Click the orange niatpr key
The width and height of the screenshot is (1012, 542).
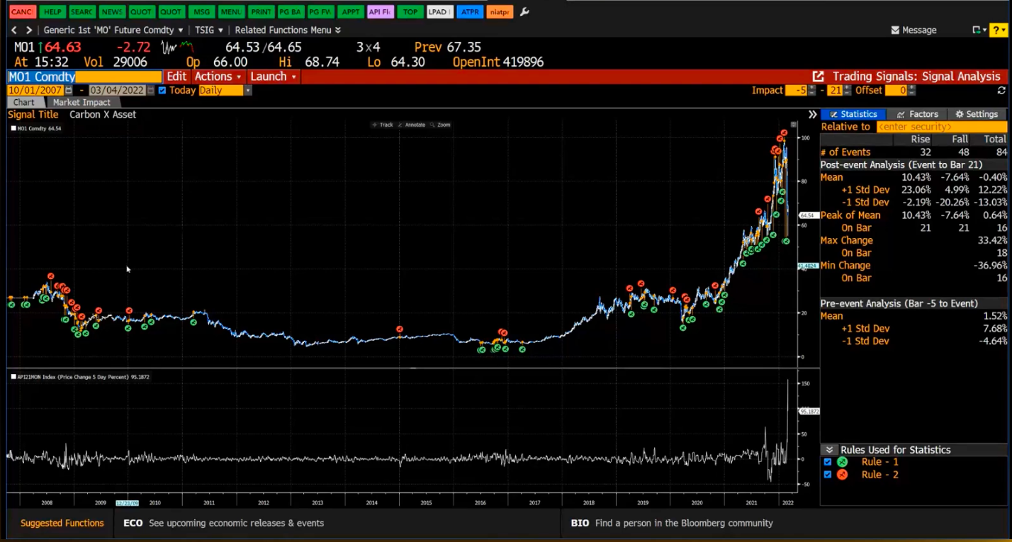tap(500, 12)
